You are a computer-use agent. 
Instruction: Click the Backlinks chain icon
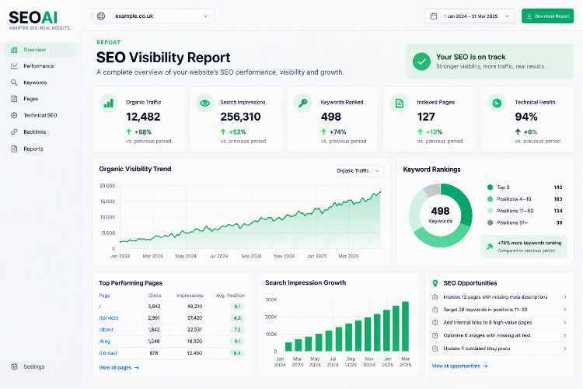click(14, 131)
